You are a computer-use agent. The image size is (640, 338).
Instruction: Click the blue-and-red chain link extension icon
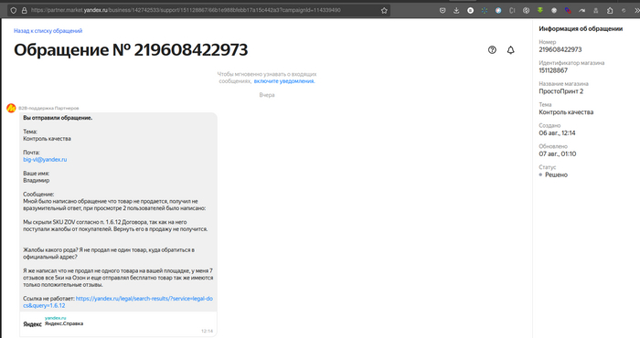(x=568, y=11)
